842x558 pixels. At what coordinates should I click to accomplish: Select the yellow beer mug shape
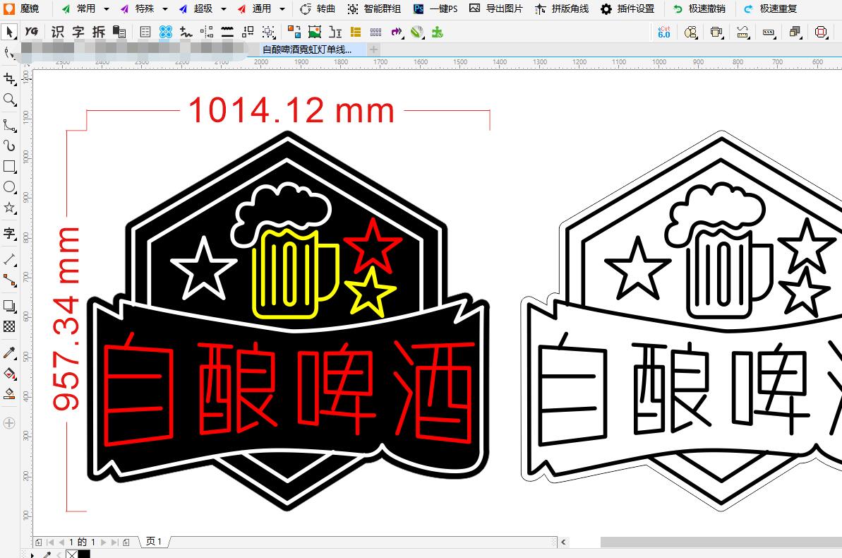[296, 273]
